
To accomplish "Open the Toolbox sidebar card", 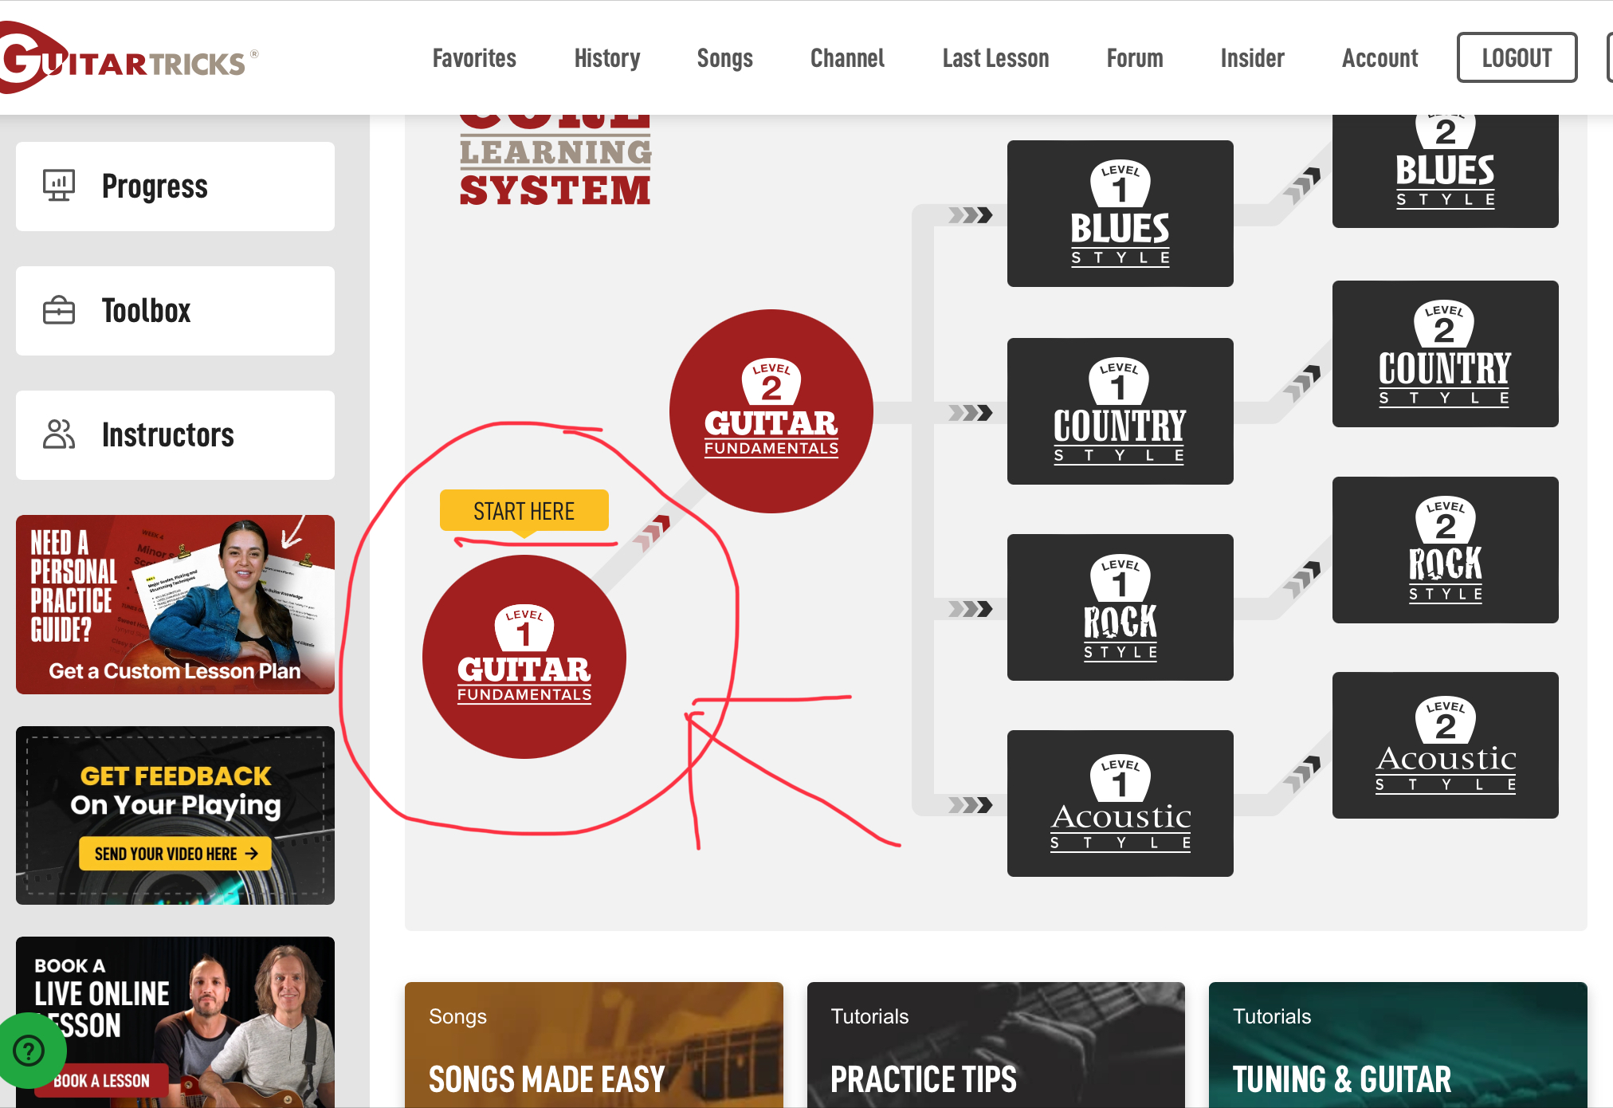I will [x=175, y=311].
